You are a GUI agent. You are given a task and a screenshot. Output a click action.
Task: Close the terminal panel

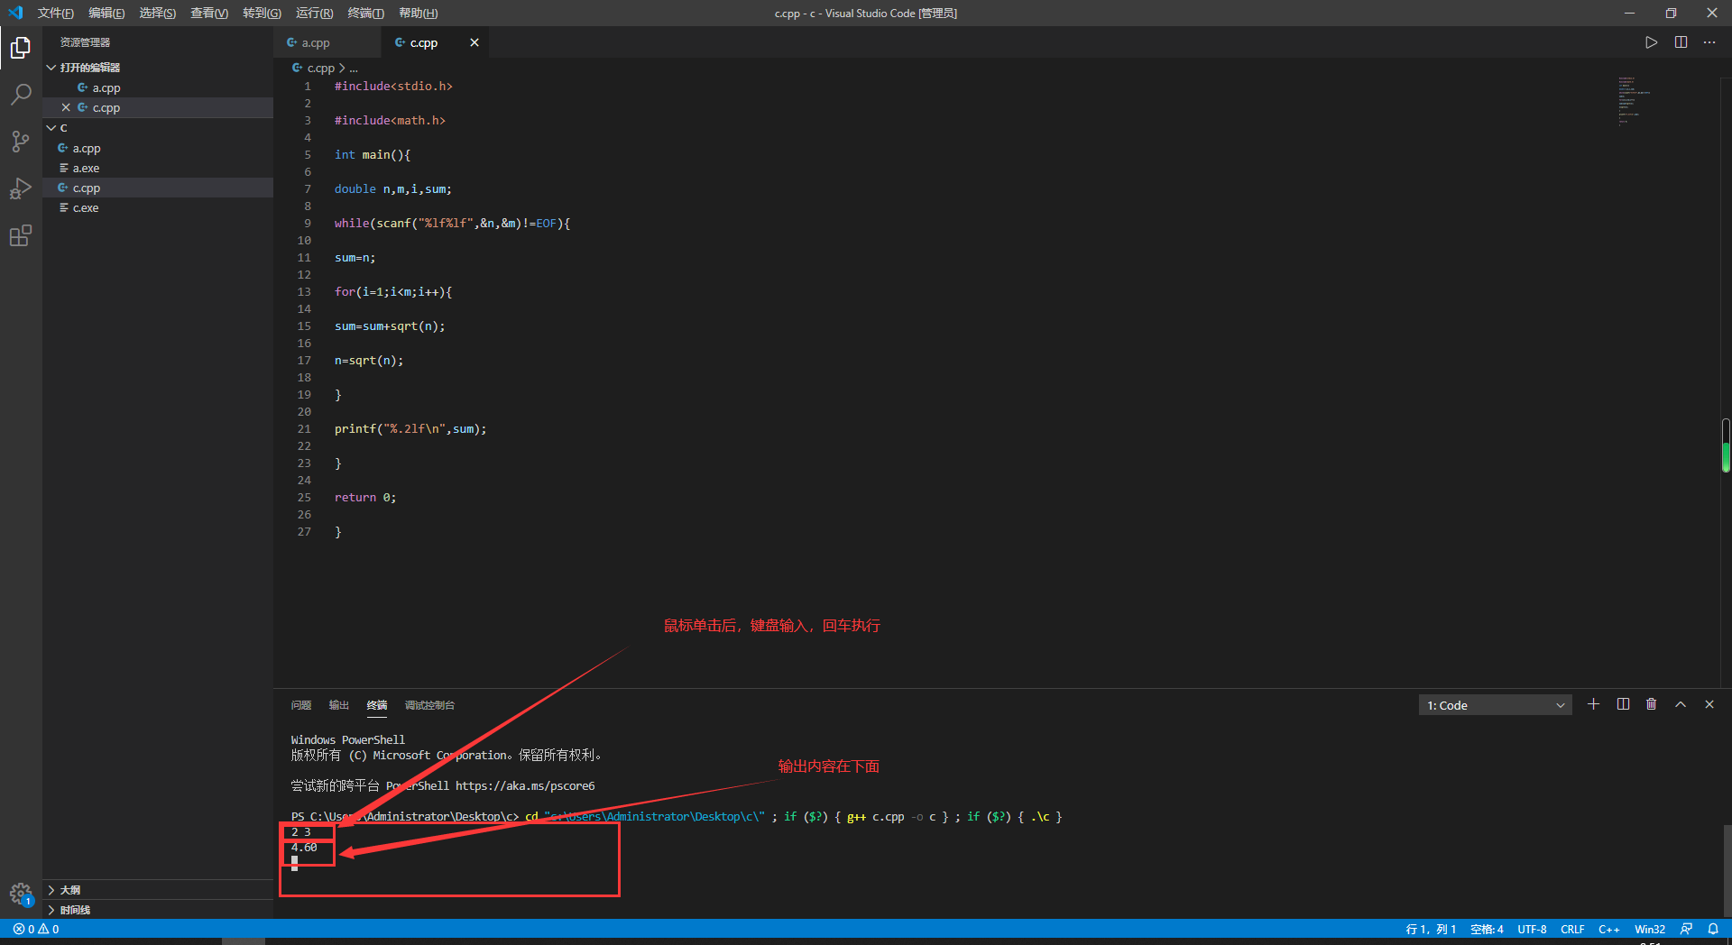point(1709,704)
